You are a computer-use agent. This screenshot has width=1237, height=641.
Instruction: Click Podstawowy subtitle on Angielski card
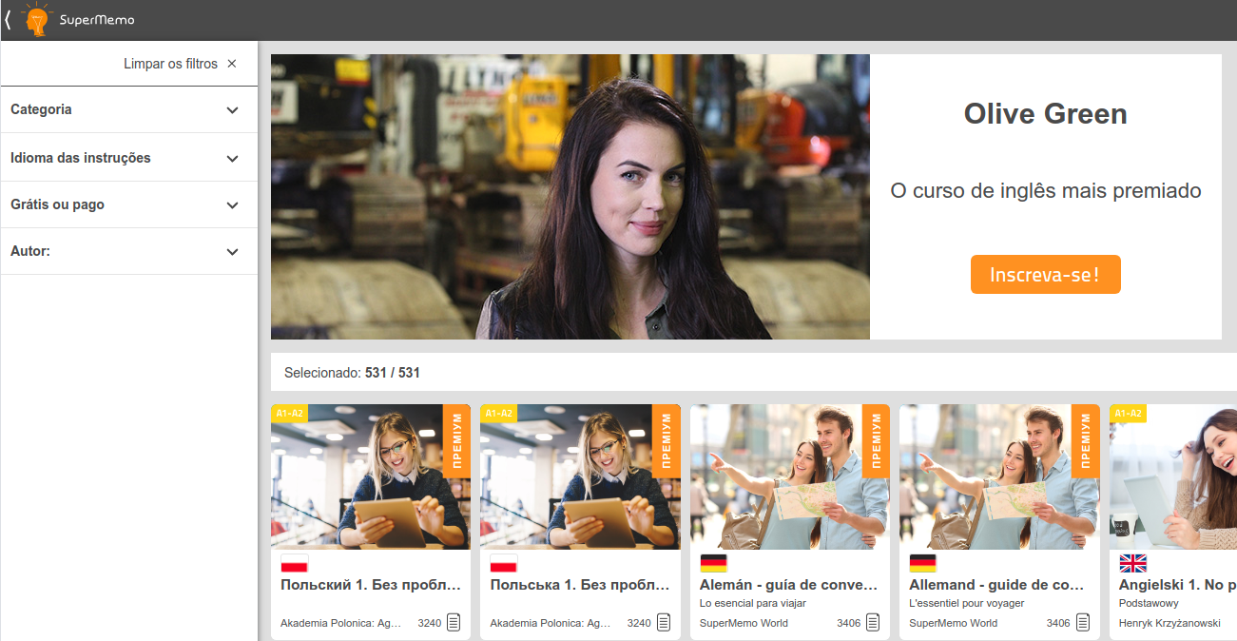1149,603
